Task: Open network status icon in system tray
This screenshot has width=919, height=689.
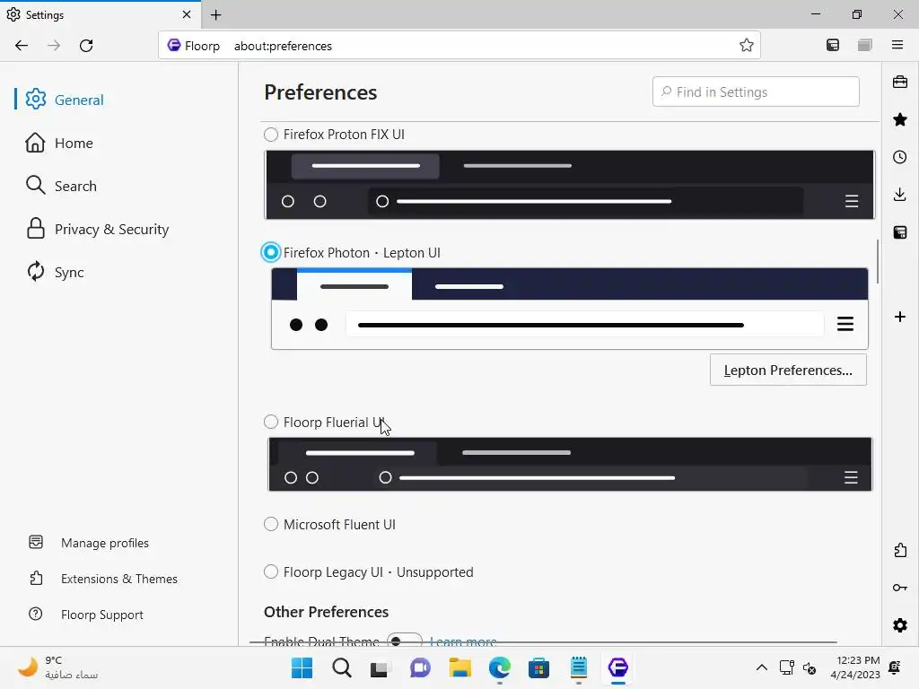Action: (786, 667)
